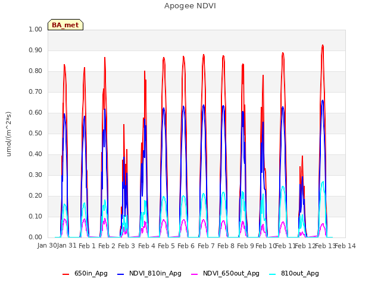The width and height of the screenshot is (381, 285).
Task: Click the Feb 5 x-axis tick label
Action: tap(166, 246)
